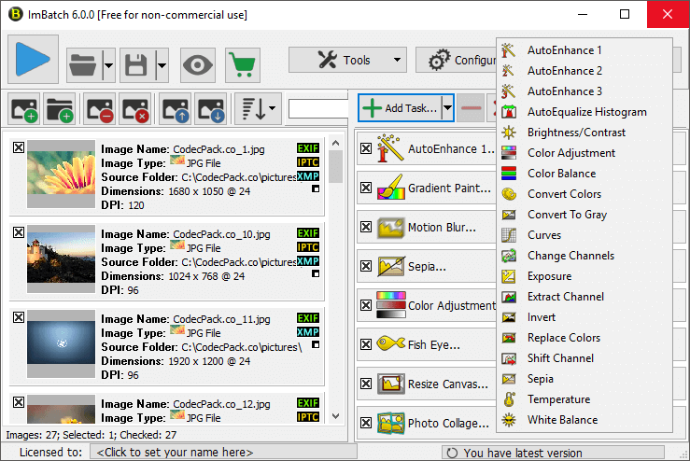The height and width of the screenshot is (461, 690).
Task: Click the add folder icon
Action: click(60, 109)
